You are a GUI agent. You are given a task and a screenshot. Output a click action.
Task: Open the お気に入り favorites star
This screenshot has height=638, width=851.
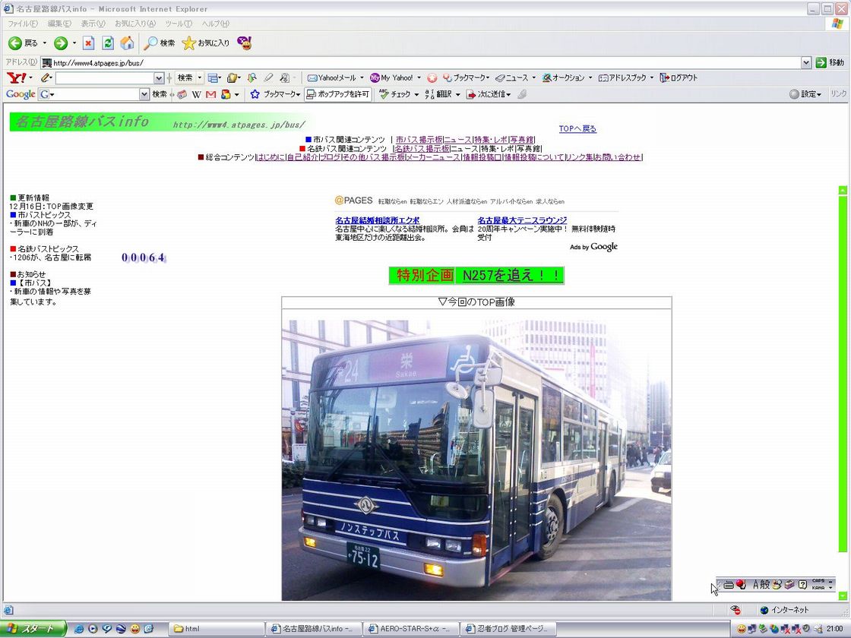[x=206, y=43]
